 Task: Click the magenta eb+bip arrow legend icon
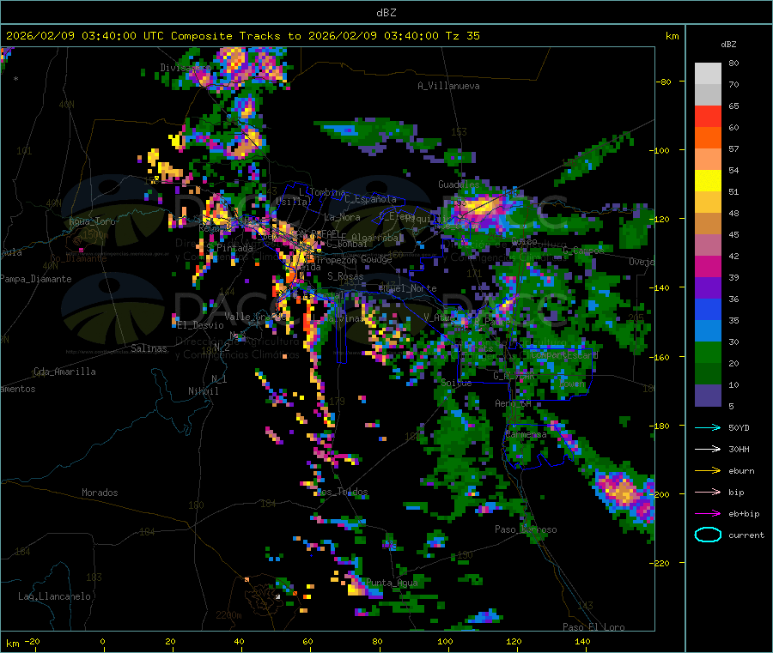point(708,514)
